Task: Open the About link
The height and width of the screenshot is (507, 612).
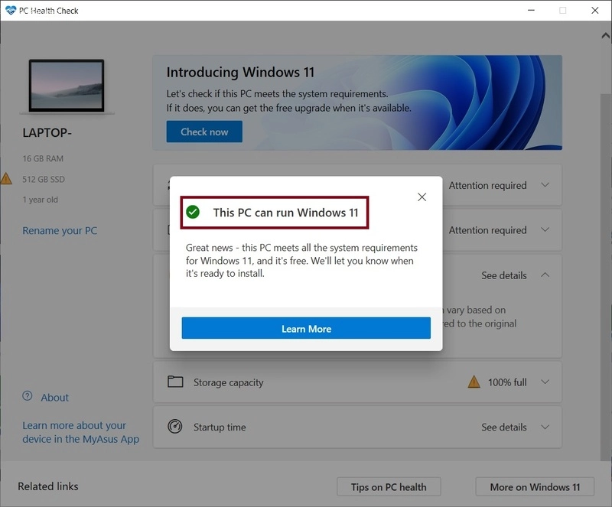Action: tap(54, 398)
